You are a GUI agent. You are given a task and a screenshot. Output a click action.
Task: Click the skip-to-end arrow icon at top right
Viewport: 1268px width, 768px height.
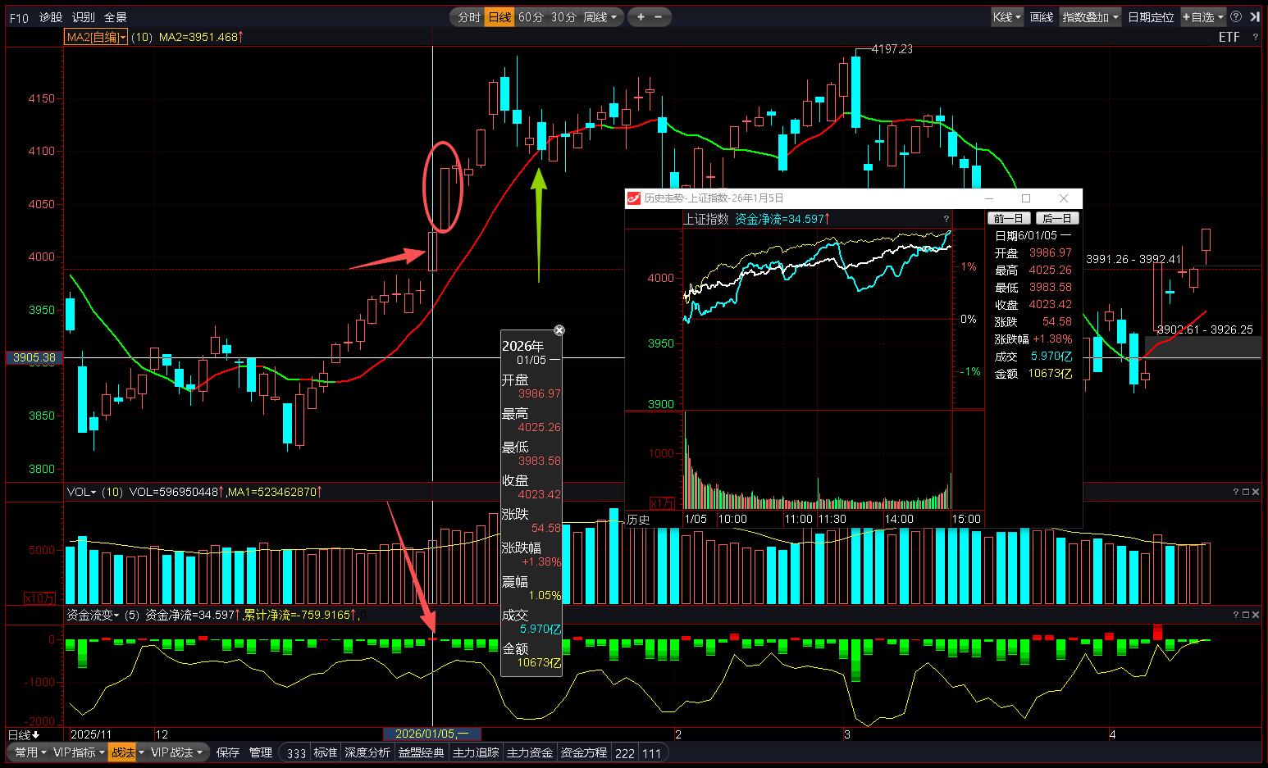pos(1255,16)
